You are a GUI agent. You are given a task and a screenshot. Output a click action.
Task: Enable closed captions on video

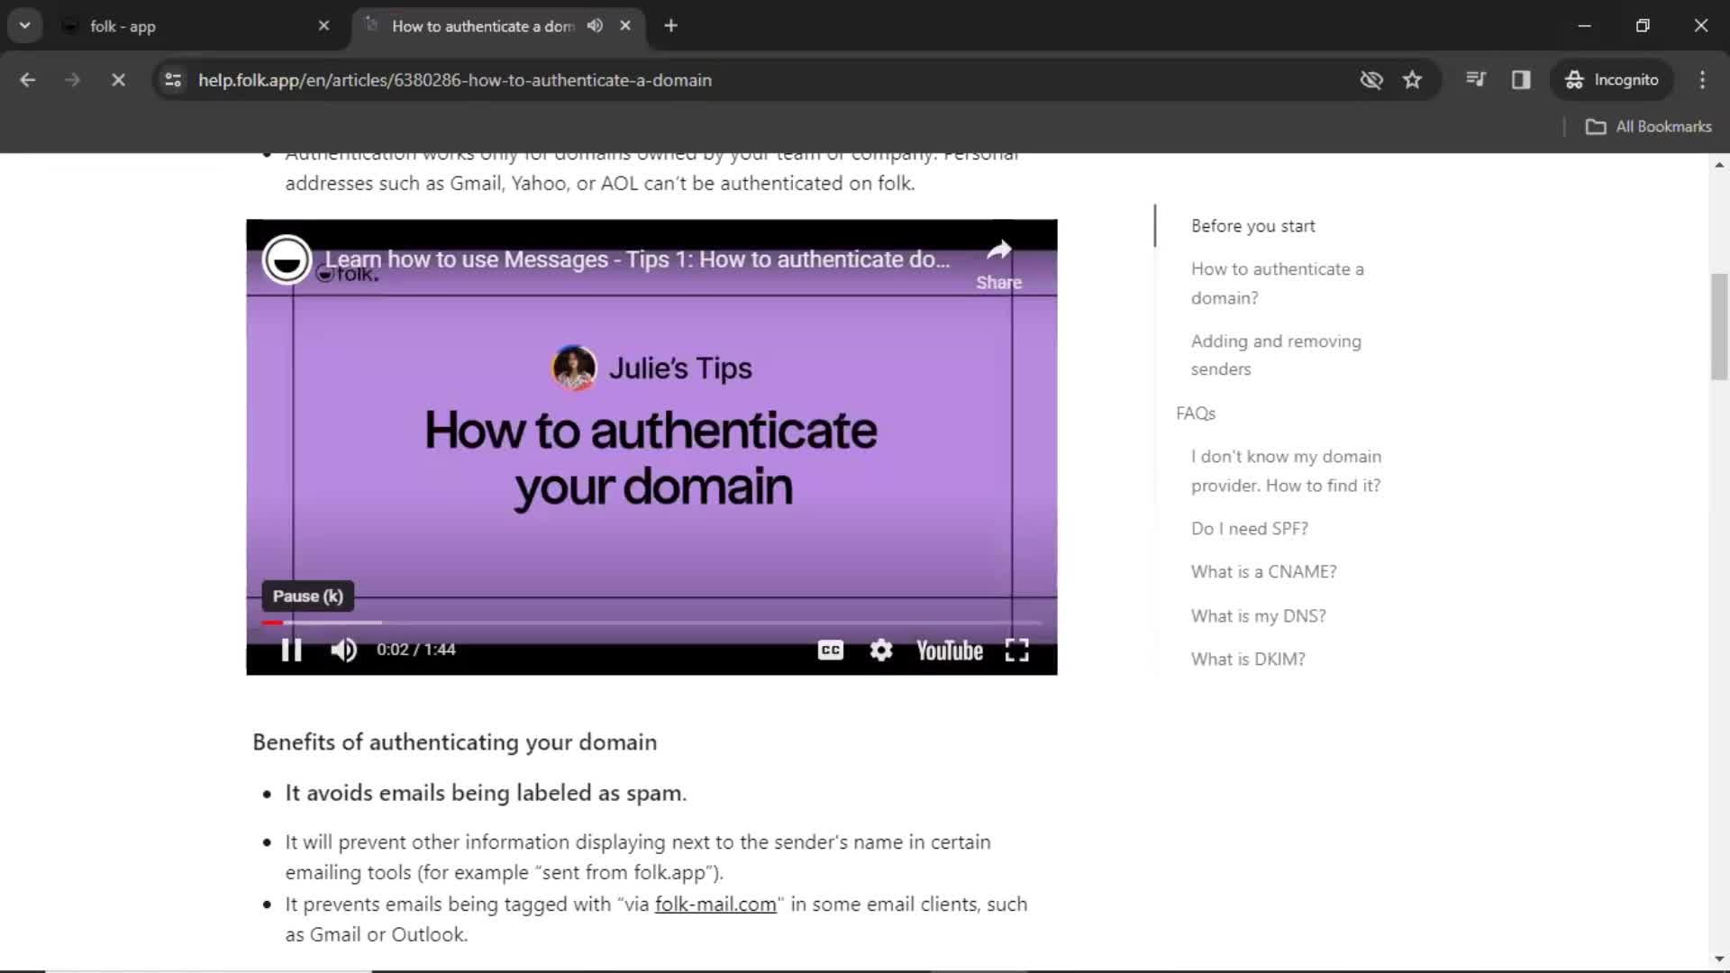[832, 649]
